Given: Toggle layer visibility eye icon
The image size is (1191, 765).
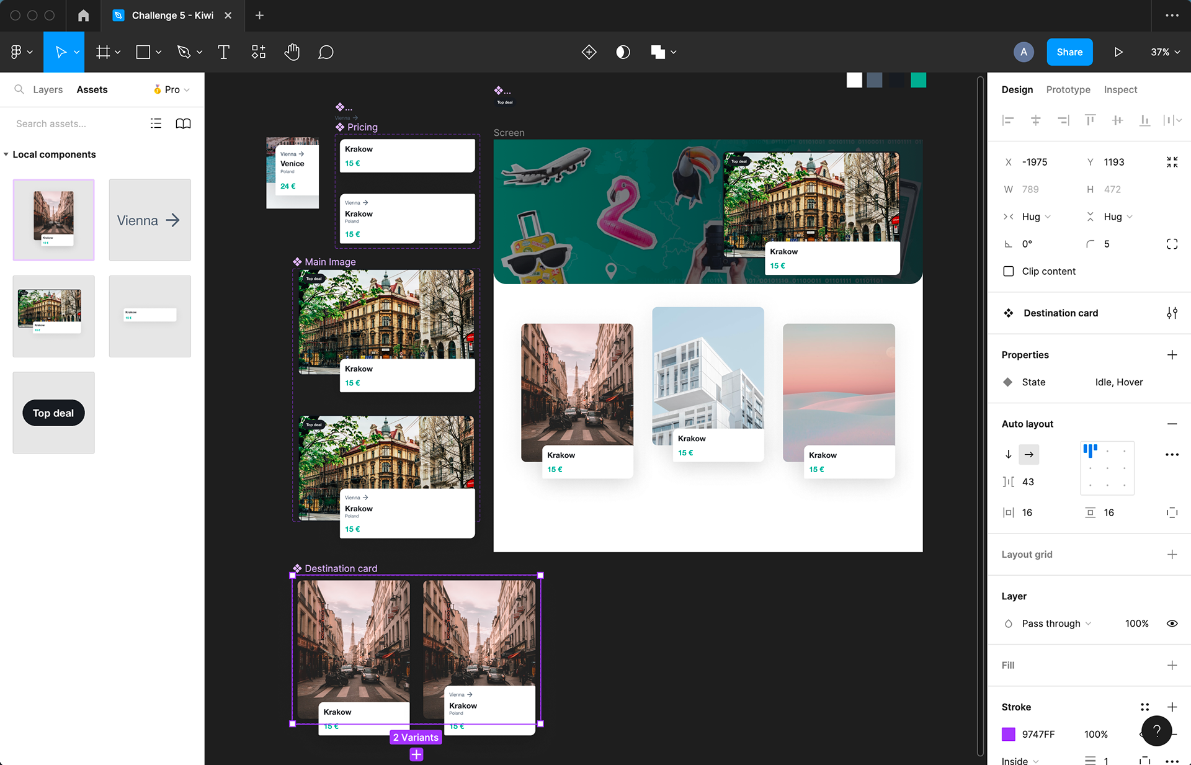Looking at the screenshot, I should (x=1172, y=624).
